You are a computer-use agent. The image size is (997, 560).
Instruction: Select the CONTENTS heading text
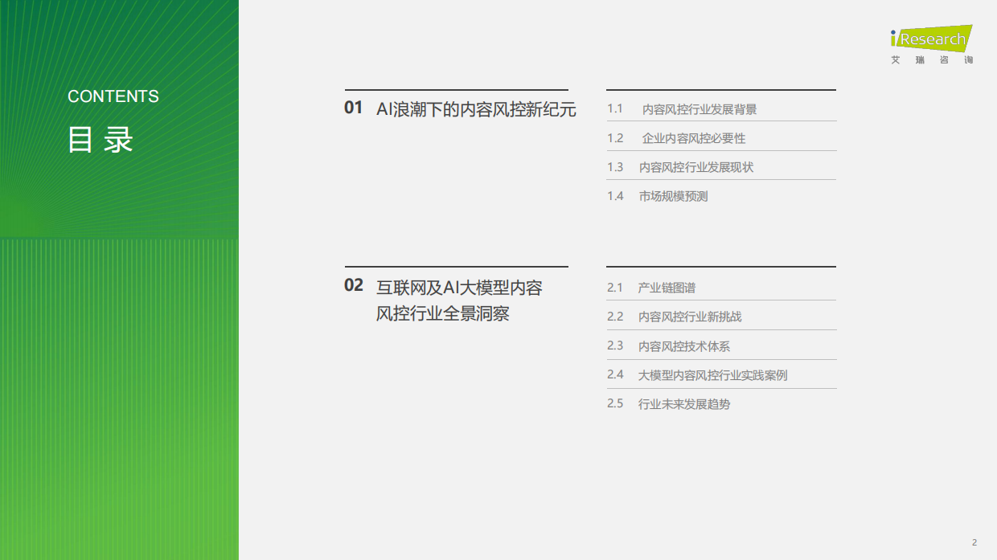tap(113, 96)
